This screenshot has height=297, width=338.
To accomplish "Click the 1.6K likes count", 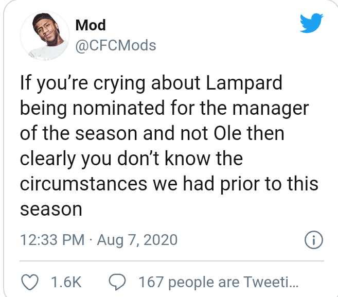I will pyautogui.click(x=66, y=282).
